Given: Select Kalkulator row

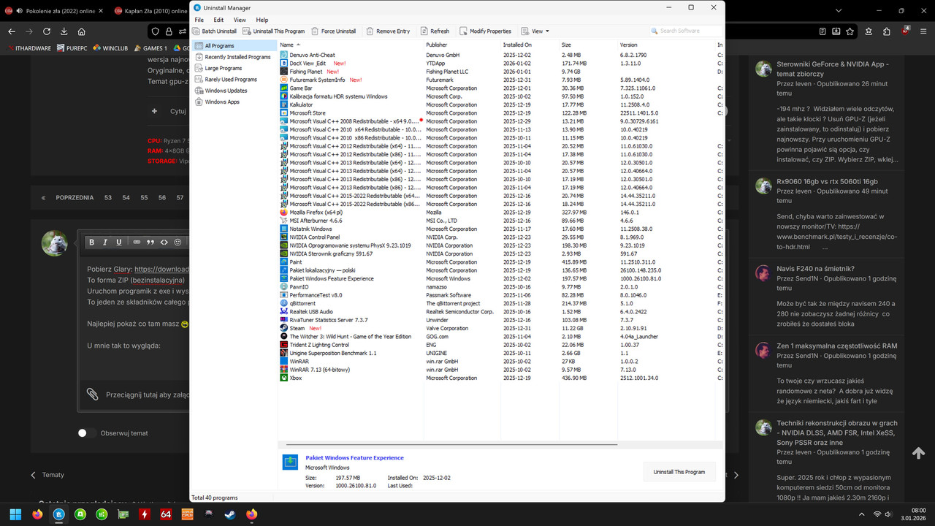Looking at the screenshot, I should tap(500, 104).
